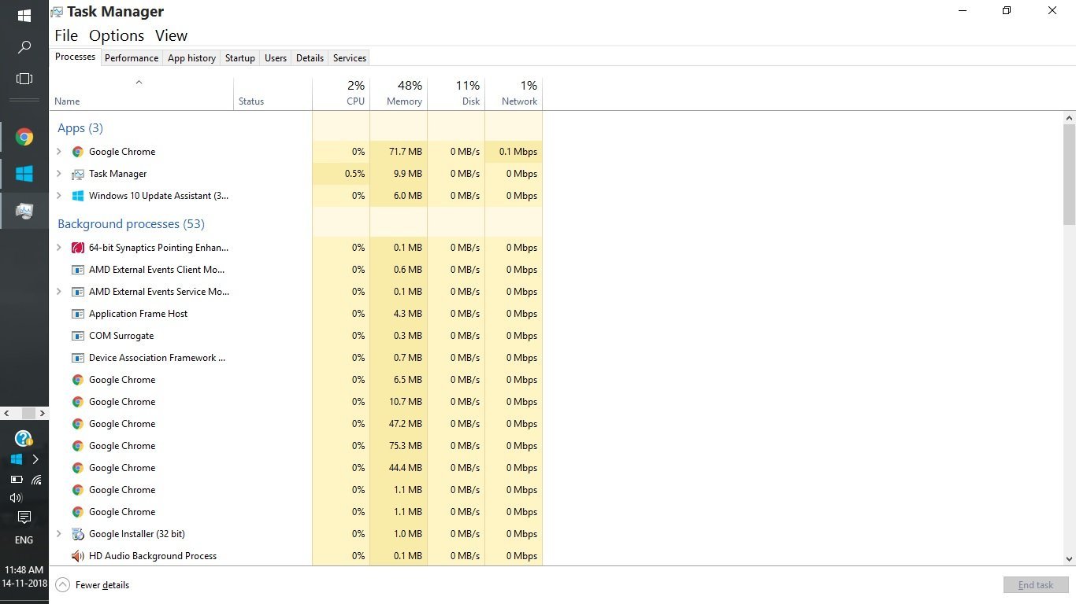Image resolution: width=1076 pixels, height=604 pixels.
Task: Click the Apps (3) group heading
Action: tap(80, 128)
